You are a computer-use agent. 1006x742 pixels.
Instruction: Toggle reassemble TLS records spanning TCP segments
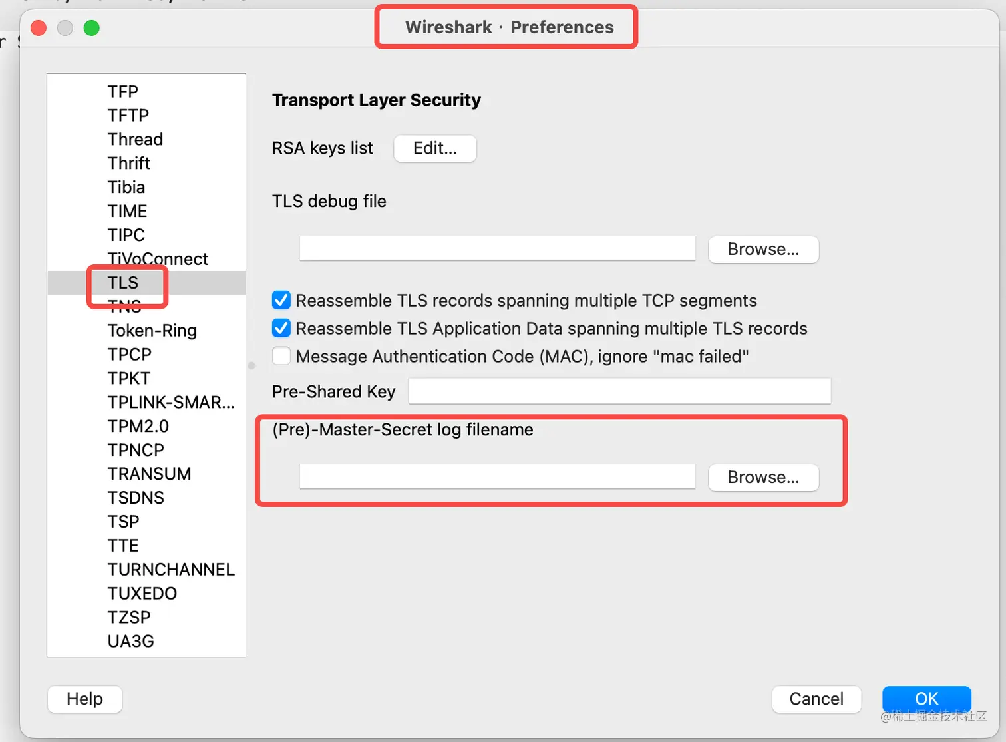pos(281,301)
